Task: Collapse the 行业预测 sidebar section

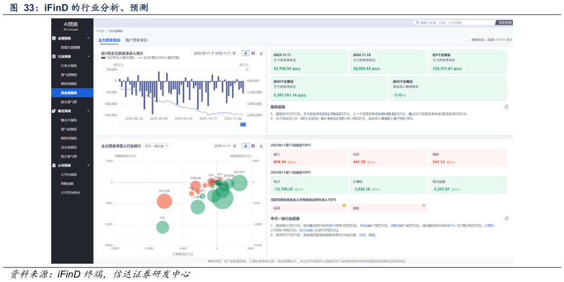Action: click(88, 56)
